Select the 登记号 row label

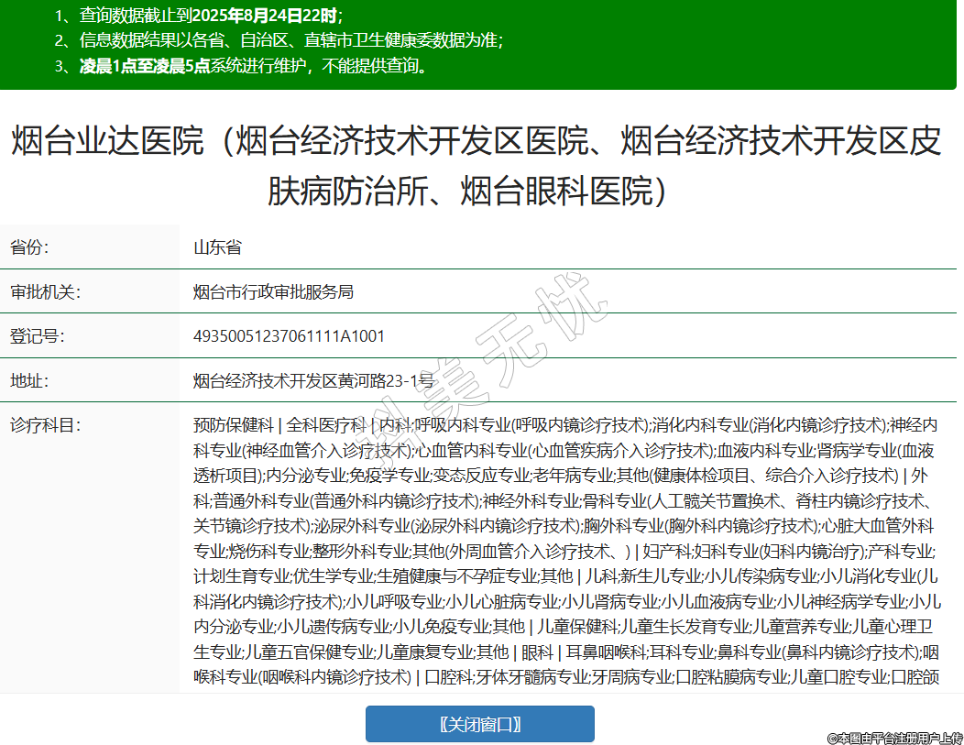[37, 336]
